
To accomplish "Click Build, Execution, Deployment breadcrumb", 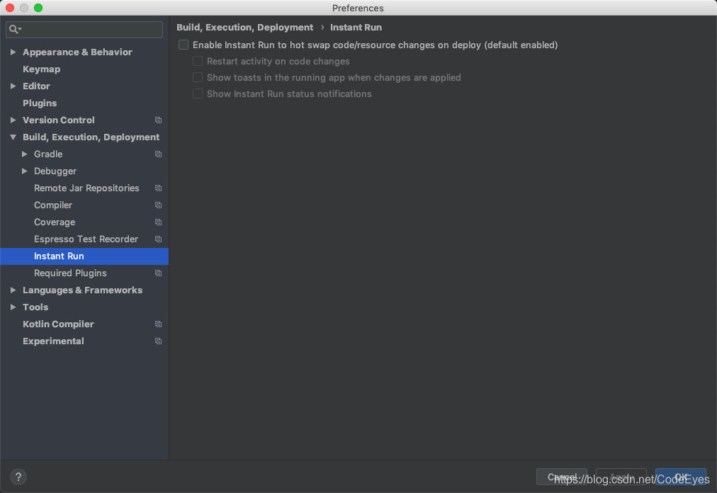I will (x=244, y=28).
